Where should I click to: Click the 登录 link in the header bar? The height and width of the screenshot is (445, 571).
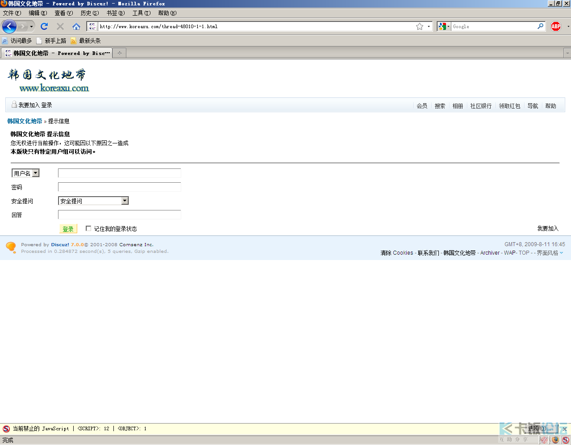(x=46, y=105)
